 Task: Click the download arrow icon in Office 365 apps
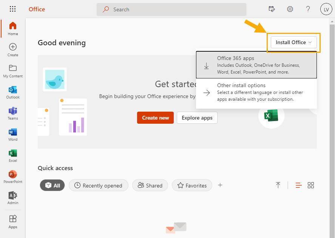pyautogui.click(x=206, y=66)
